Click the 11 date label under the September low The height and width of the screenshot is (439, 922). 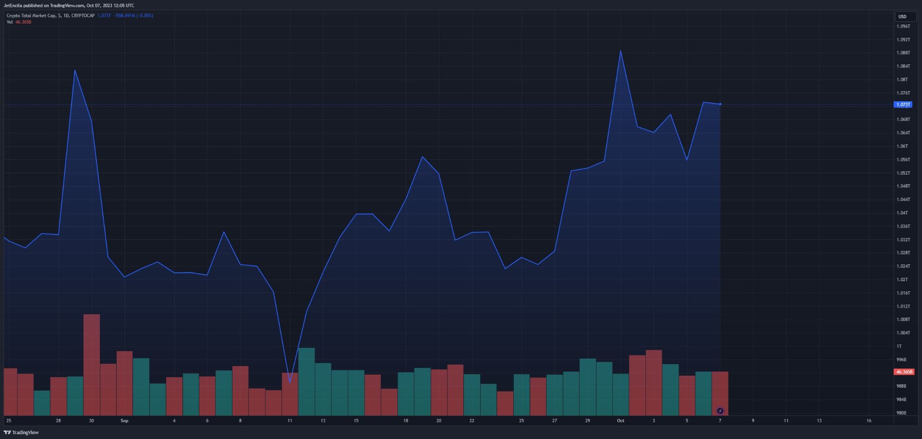[290, 421]
